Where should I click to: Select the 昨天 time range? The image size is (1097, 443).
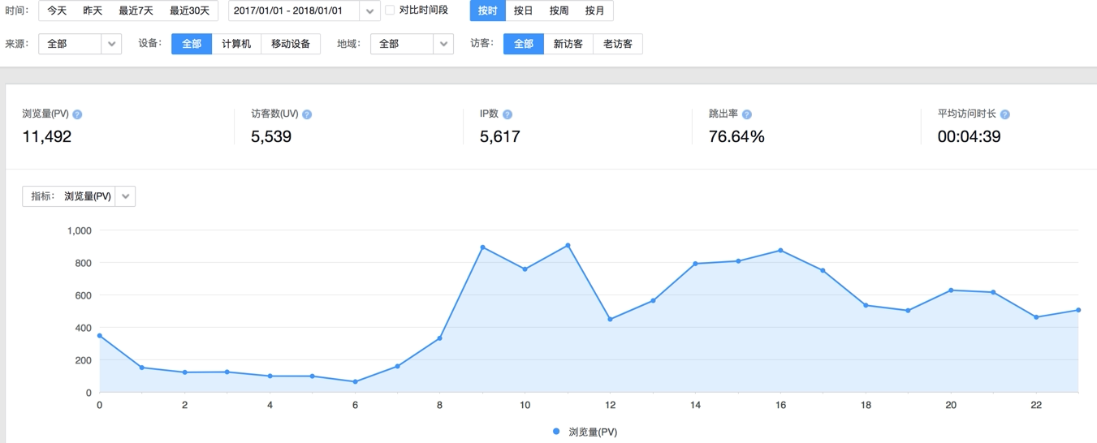(x=93, y=11)
